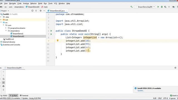Open the Analyze menu
178x100 pixels.
click(26, 4)
